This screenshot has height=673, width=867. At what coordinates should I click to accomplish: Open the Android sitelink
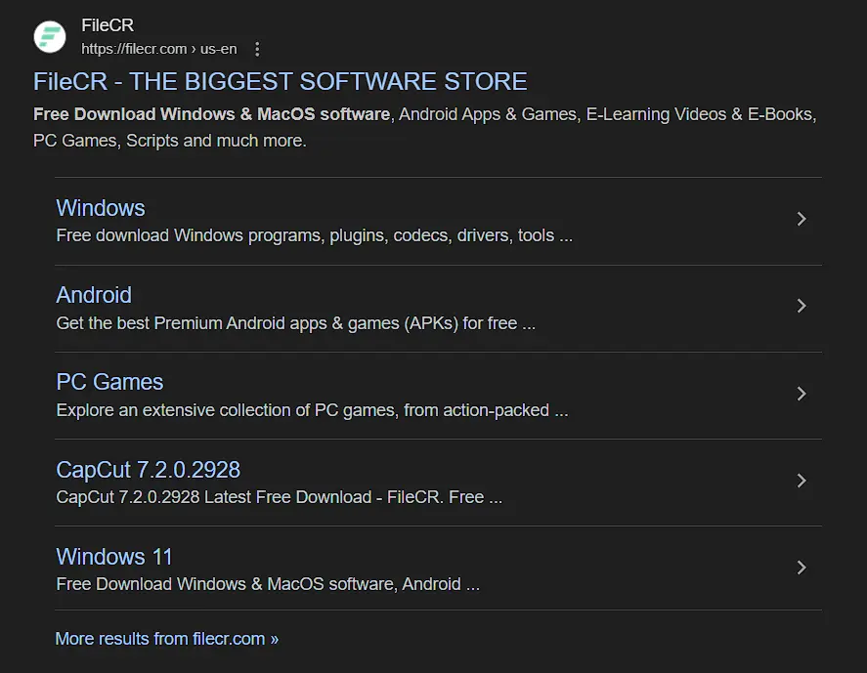point(94,295)
